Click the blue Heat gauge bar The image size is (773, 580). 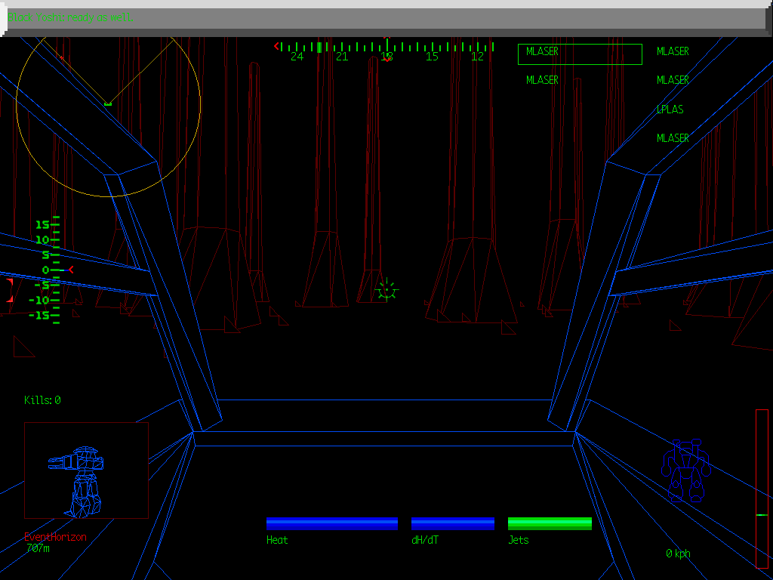click(331, 523)
